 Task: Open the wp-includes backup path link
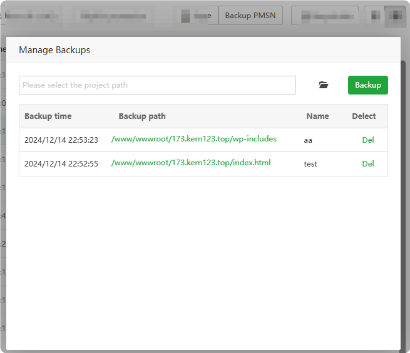[x=194, y=139]
